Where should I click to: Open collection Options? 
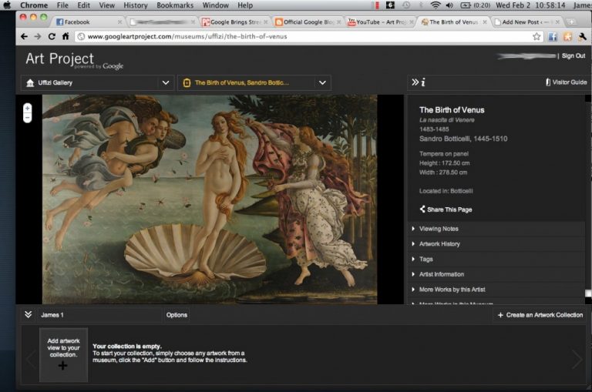pyautogui.click(x=177, y=315)
